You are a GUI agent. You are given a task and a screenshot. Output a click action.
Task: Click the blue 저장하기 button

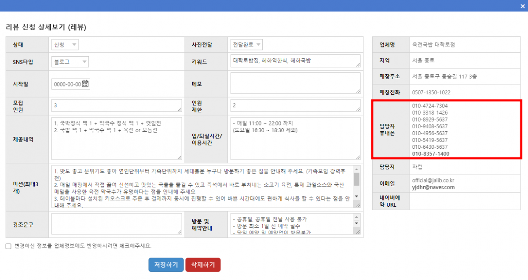pyautogui.click(x=166, y=265)
